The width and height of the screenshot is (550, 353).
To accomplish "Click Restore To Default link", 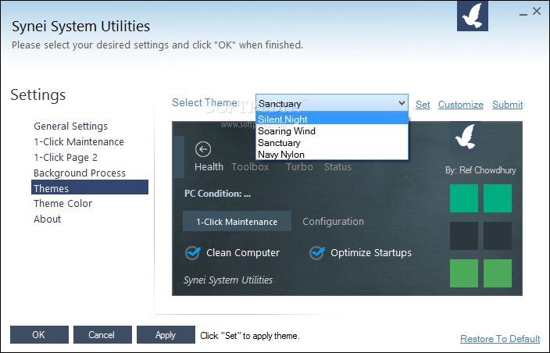I will point(500,339).
